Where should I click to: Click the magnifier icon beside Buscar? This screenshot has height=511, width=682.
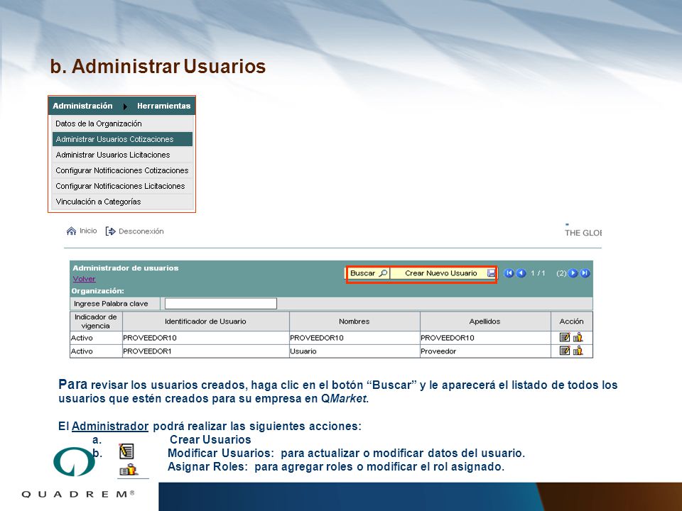tap(383, 273)
